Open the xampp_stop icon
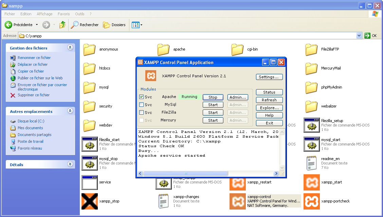The height and width of the screenshot is (217, 383). [90, 201]
